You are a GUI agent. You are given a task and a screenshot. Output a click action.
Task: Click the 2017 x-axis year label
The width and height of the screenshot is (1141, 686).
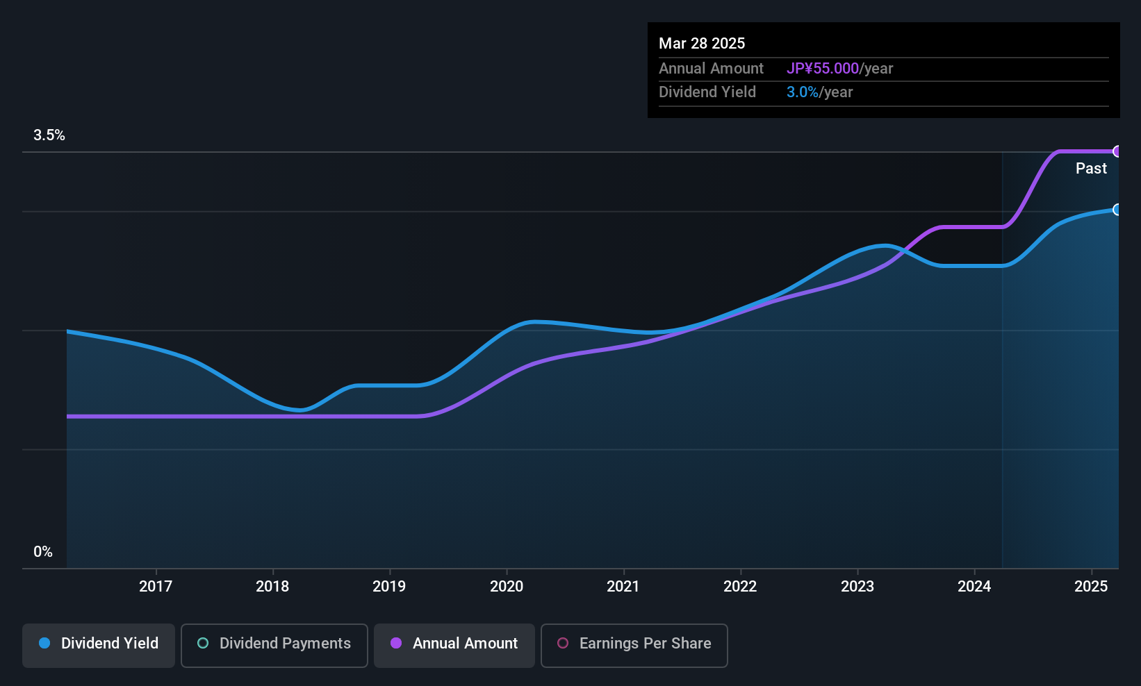pos(156,587)
